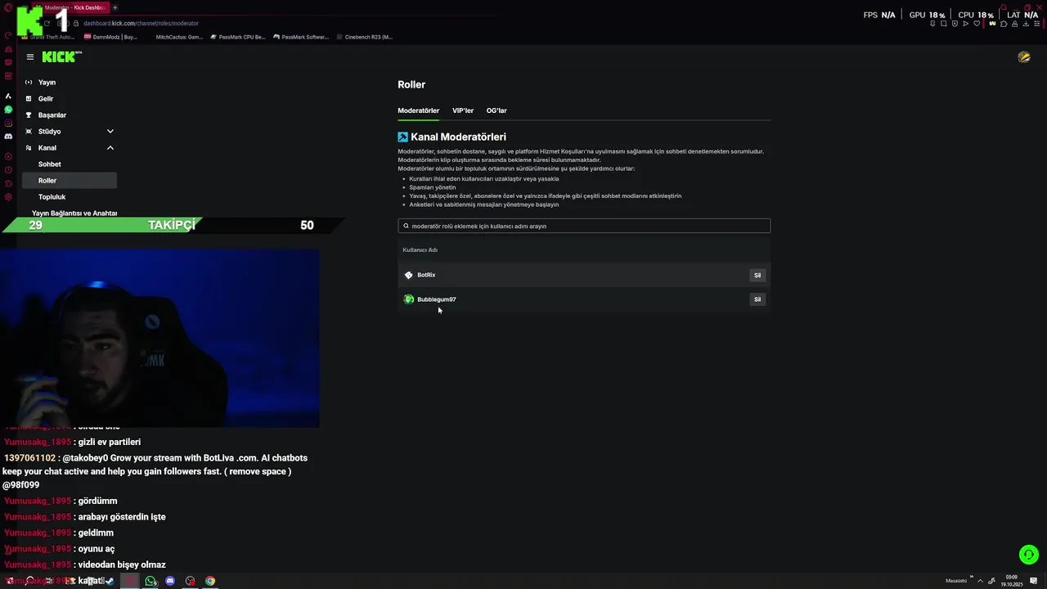Collapse the Kanal submenu chevron
This screenshot has height=589, width=1047.
pyautogui.click(x=110, y=148)
